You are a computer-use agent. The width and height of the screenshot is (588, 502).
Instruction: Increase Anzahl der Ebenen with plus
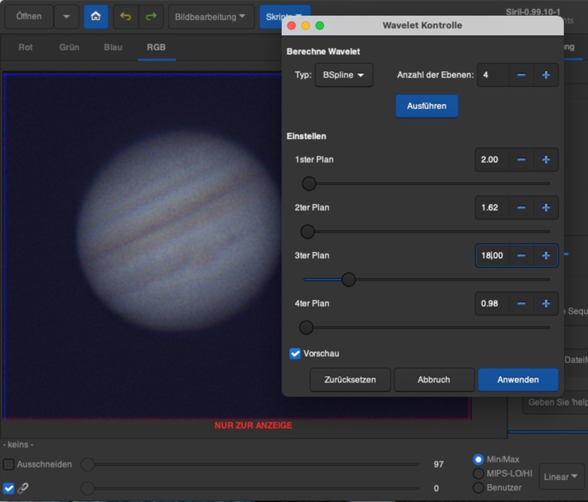(546, 75)
